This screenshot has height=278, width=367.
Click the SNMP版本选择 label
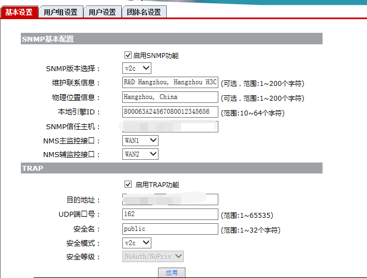73,68
